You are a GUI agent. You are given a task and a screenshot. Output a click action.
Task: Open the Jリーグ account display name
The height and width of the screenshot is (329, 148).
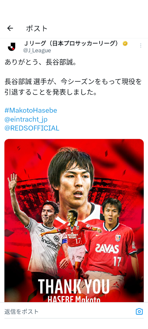tap(72, 44)
